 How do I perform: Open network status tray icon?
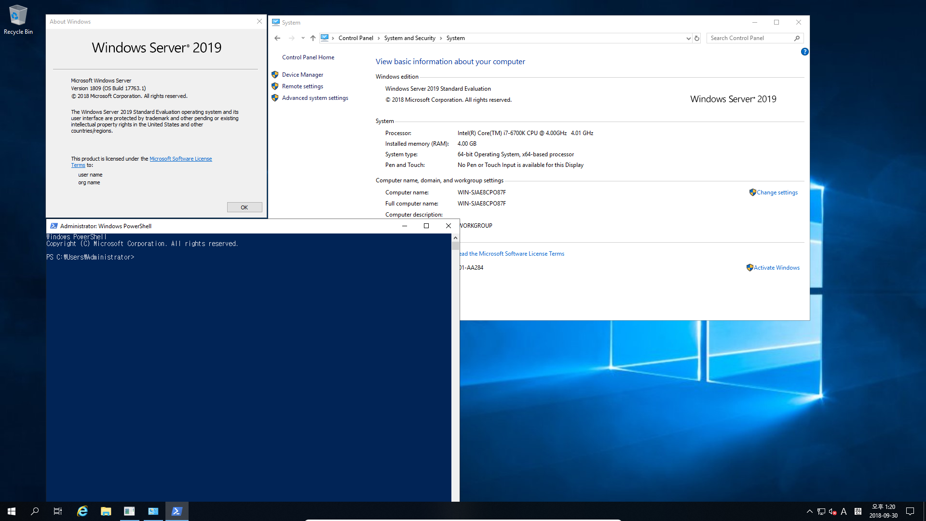(821, 511)
